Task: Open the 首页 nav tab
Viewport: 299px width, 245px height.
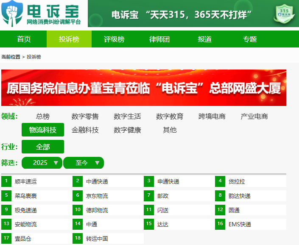Action: pos(24,39)
